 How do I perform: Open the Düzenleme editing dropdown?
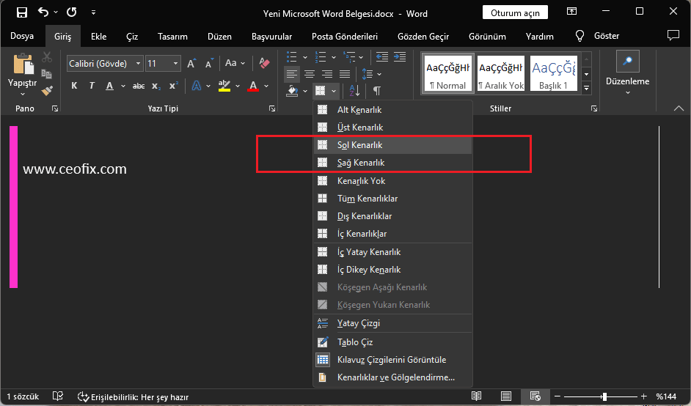click(627, 73)
